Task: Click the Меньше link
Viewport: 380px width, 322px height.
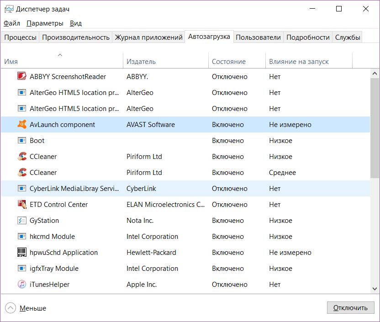Action: pos(33,308)
